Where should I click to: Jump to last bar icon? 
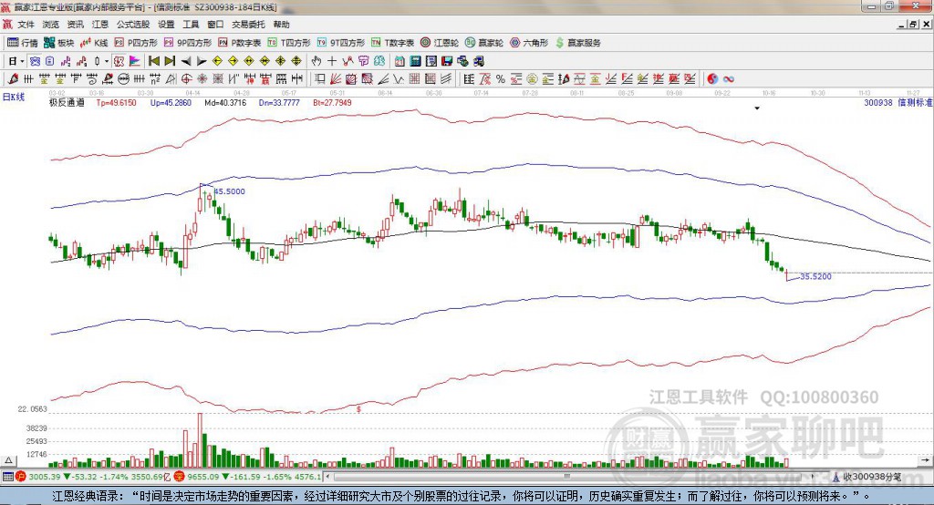click(170, 61)
